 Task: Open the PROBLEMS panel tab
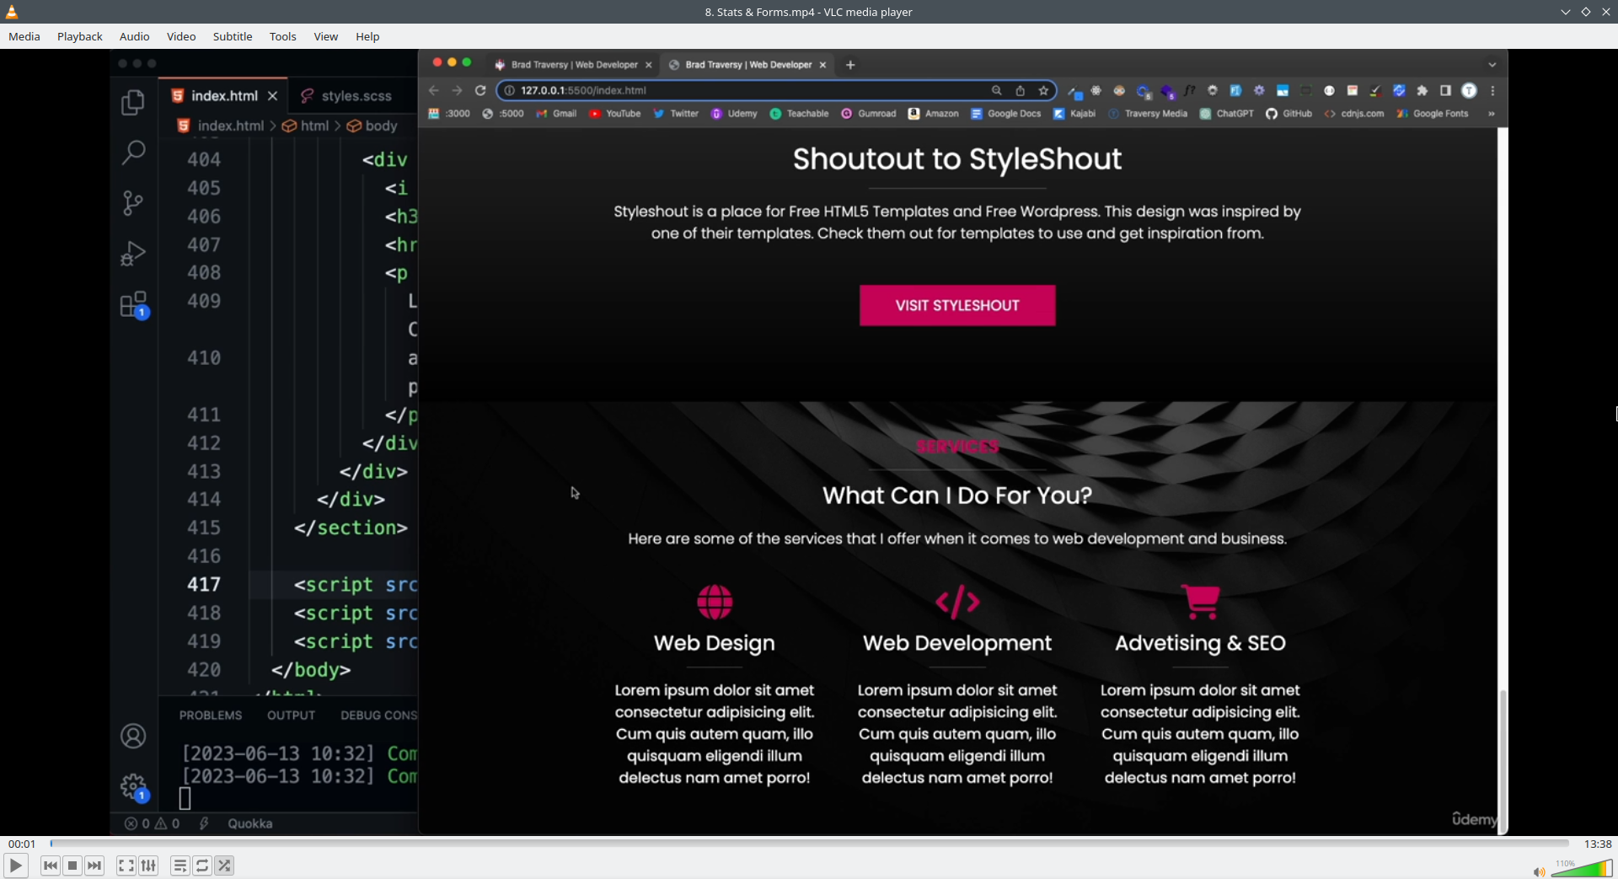[211, 715]
